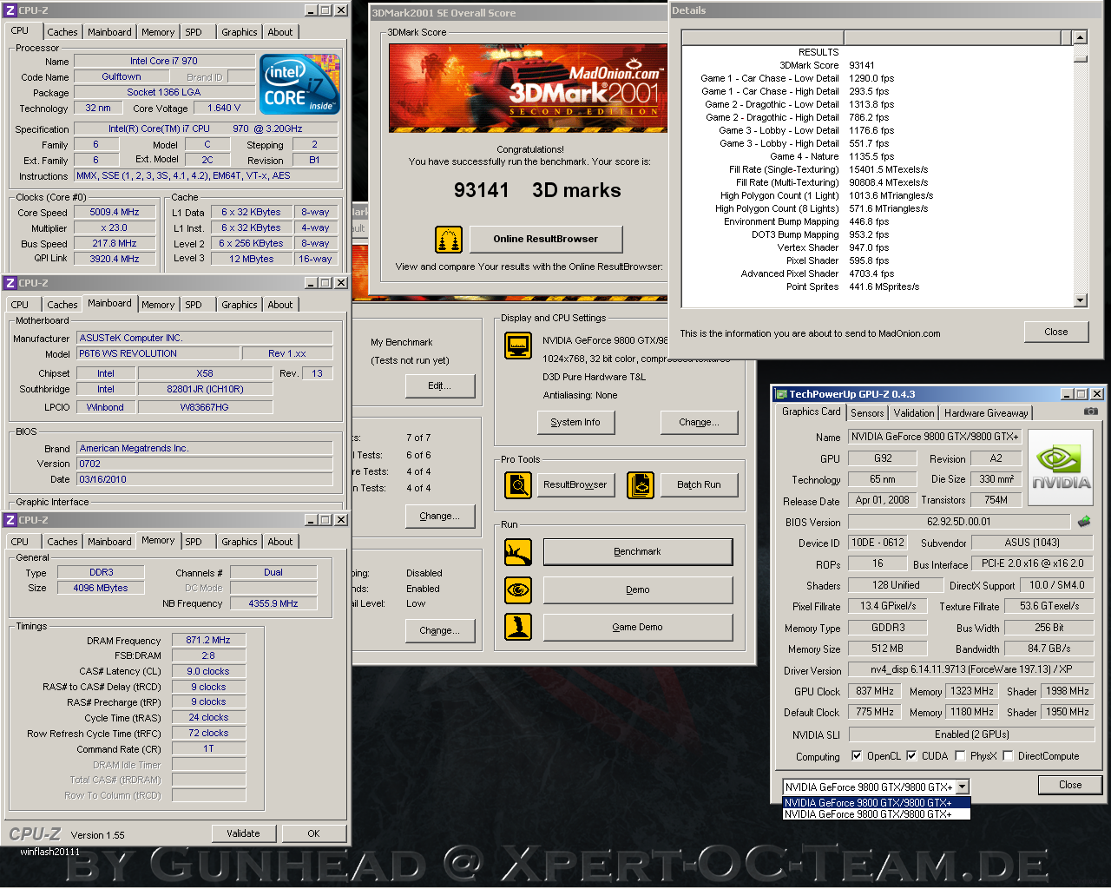
Task: Click the Online ResultBrowser button
Action: coord(546,239)
